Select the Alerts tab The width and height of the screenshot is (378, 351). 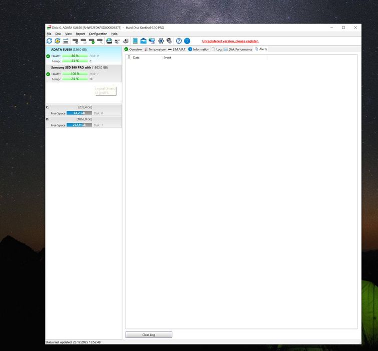[x=261, y=49]
